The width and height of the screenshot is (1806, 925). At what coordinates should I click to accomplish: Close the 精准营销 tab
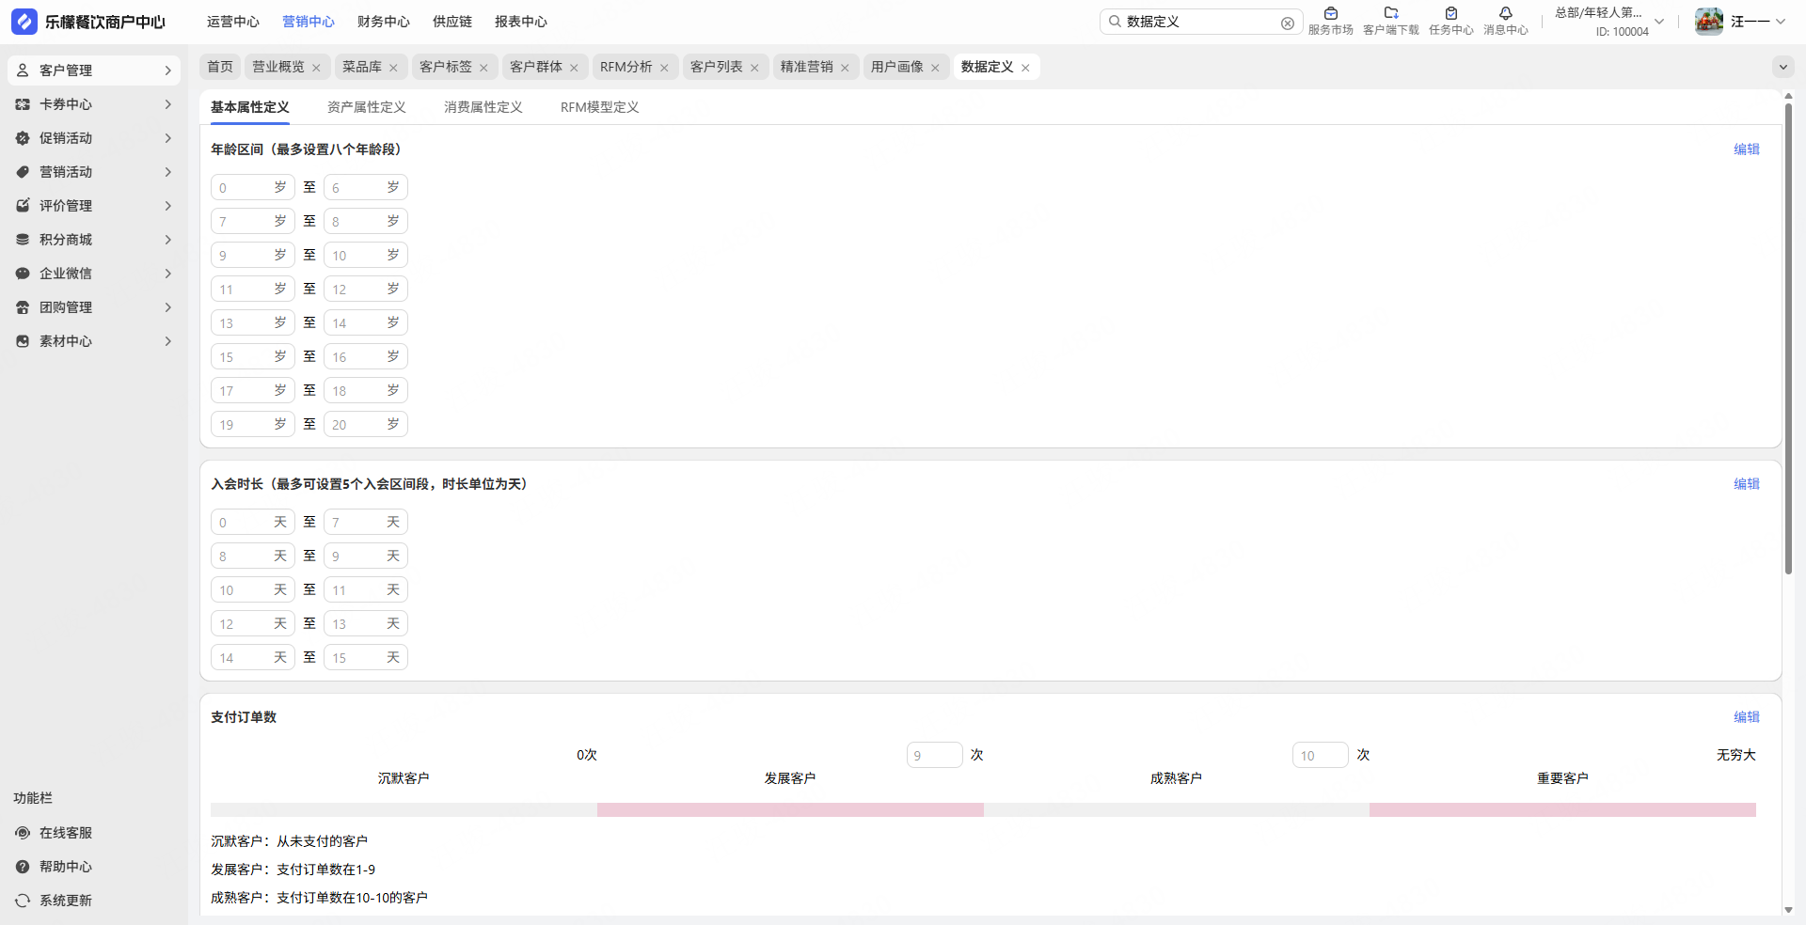click(x=845, y=68)
